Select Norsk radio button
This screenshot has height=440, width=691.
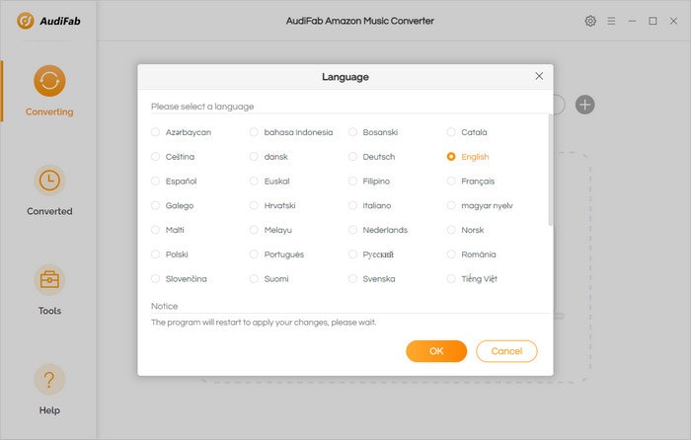[x=451, y=230]
